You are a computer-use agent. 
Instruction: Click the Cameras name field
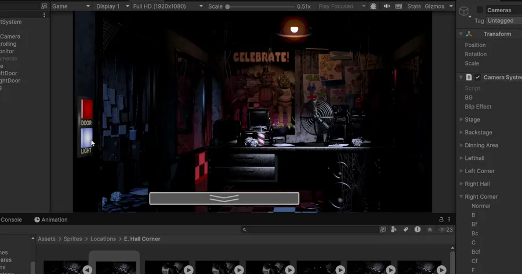coord(503,10)
